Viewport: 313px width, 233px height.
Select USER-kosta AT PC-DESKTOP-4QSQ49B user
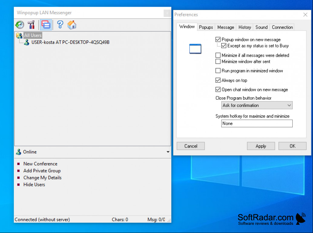pos(71,42)
